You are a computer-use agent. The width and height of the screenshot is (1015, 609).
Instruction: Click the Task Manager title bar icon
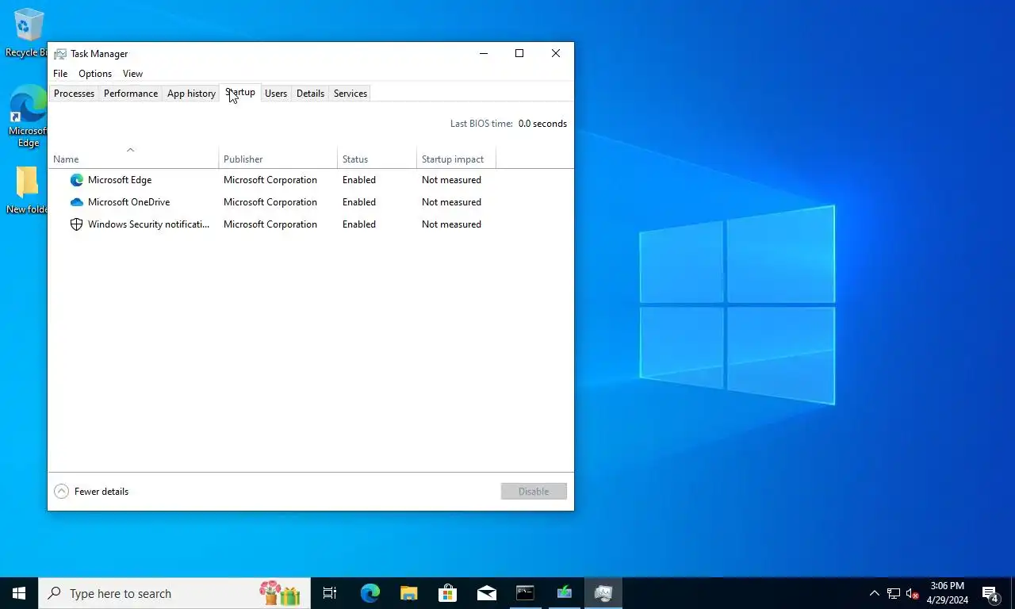click(x=60, y=54)
